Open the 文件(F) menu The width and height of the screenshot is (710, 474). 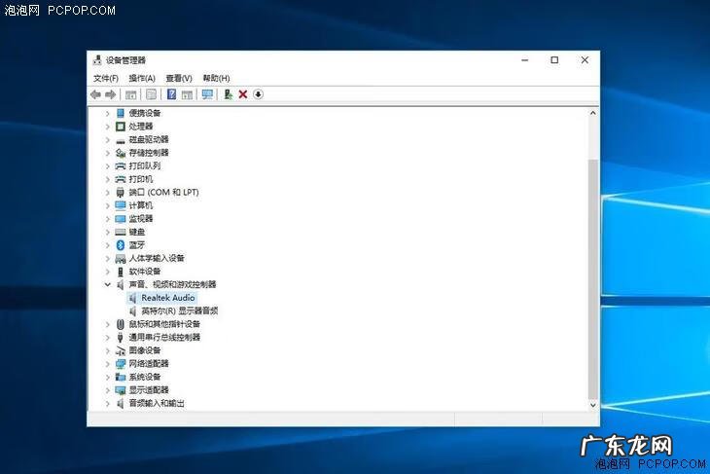(x=106, y=79)
